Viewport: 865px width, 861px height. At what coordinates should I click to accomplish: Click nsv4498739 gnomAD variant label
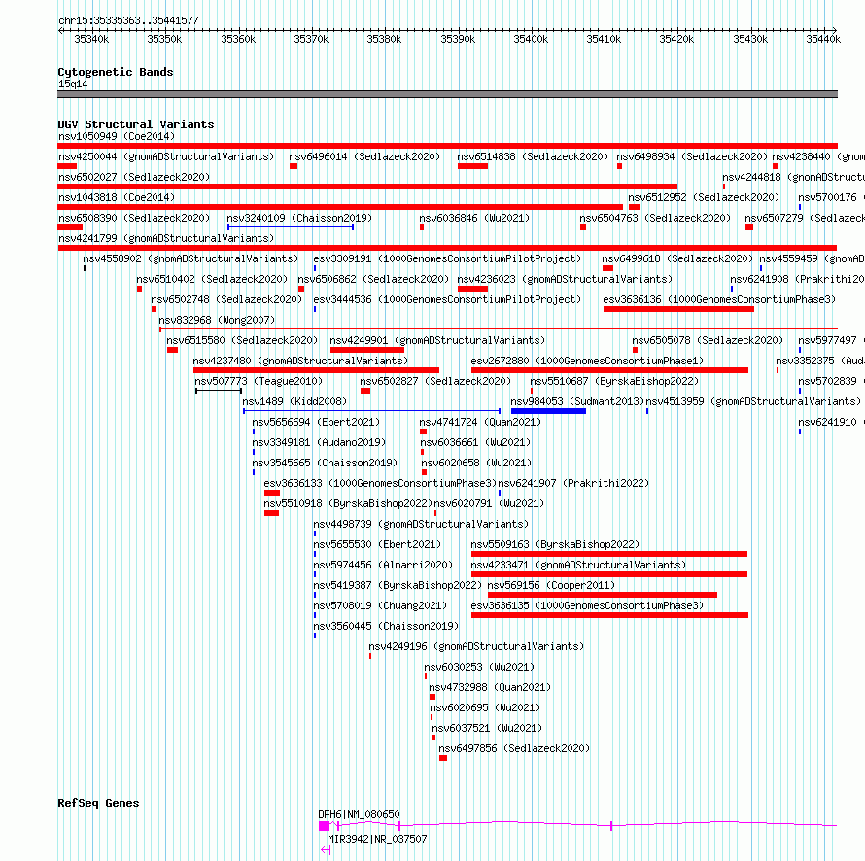click(x=421, y=524)
